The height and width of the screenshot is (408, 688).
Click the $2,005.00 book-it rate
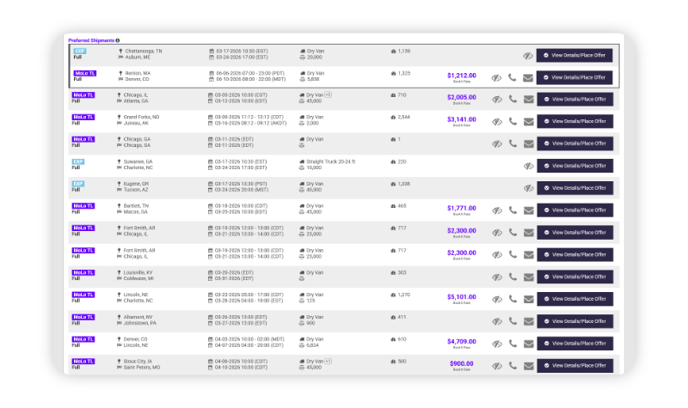click(462, 97)
